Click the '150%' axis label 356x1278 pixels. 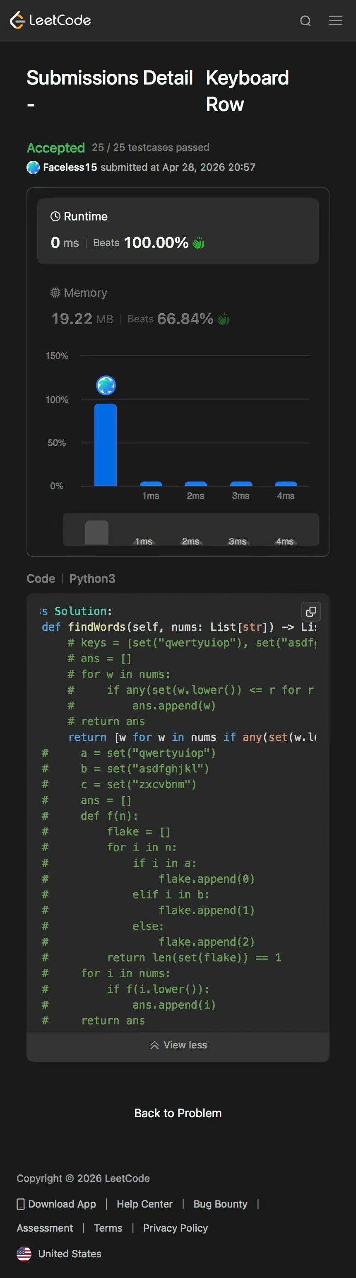pyautogui.click(x=57, y=356)
